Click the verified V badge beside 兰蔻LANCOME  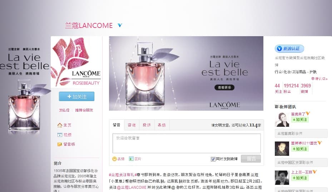click(120, 25)
